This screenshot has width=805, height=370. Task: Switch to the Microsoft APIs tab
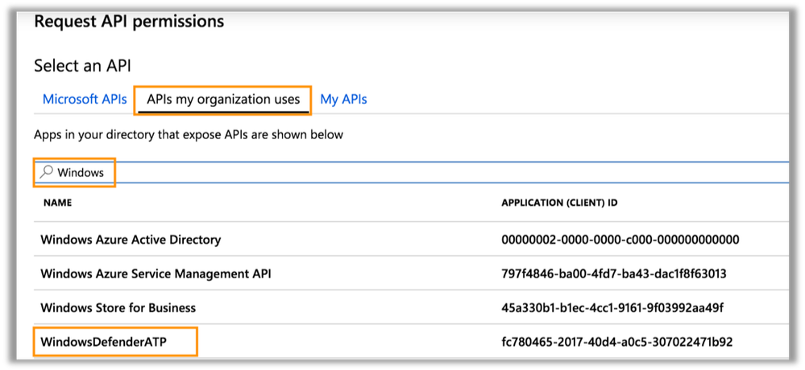click(x=85, y=100)
